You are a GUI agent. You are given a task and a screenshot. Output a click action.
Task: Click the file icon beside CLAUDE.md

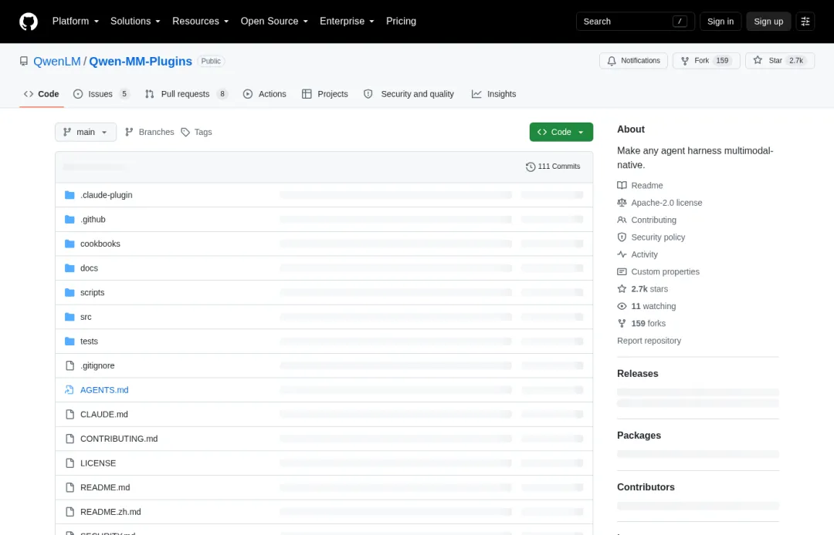click(69, 415)
